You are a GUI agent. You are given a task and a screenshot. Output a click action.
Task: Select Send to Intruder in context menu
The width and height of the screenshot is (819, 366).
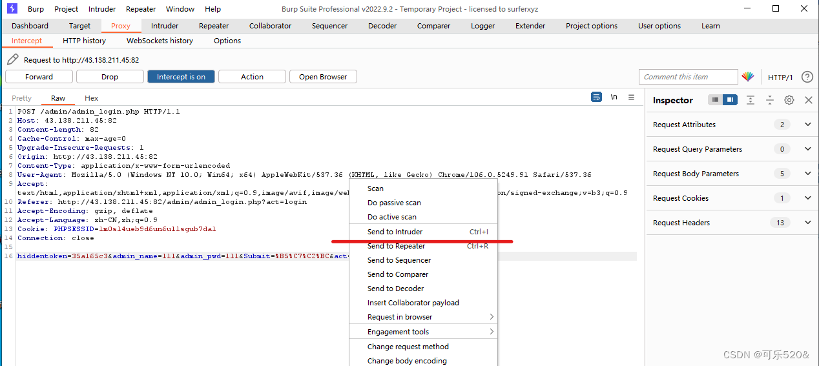[423, 232]
